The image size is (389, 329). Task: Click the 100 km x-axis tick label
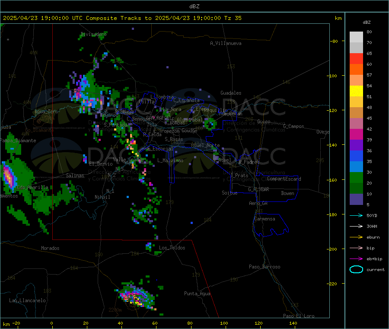(x=224, y=323)
